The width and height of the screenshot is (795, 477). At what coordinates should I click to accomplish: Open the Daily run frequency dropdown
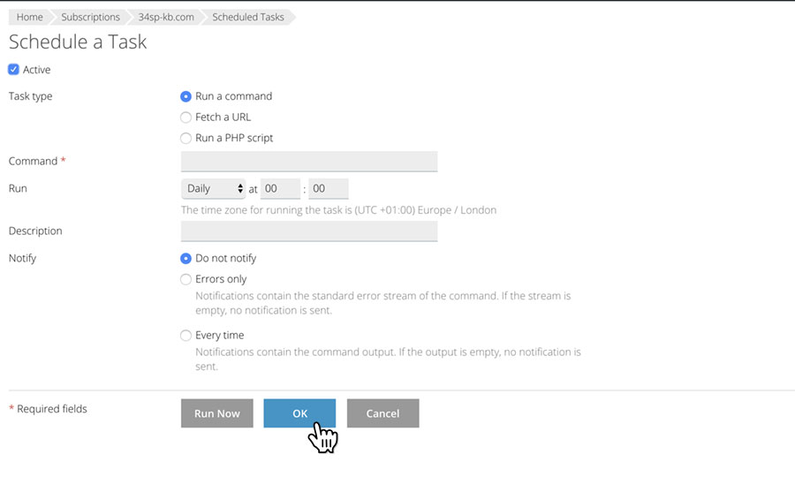click(x=214, y=188)
